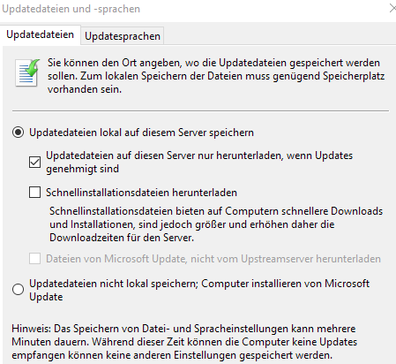Select the Updatedateien tab
The width and height of the screenshot is (396, 364).
41,34
